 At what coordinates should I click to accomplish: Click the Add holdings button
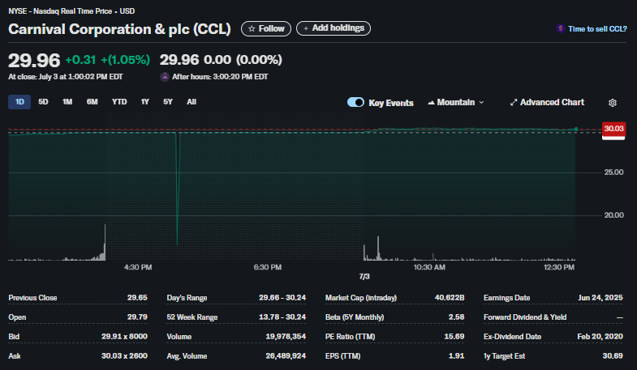[x=334, y=28]
